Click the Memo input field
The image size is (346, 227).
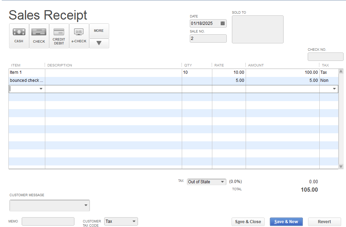[48, 221]
